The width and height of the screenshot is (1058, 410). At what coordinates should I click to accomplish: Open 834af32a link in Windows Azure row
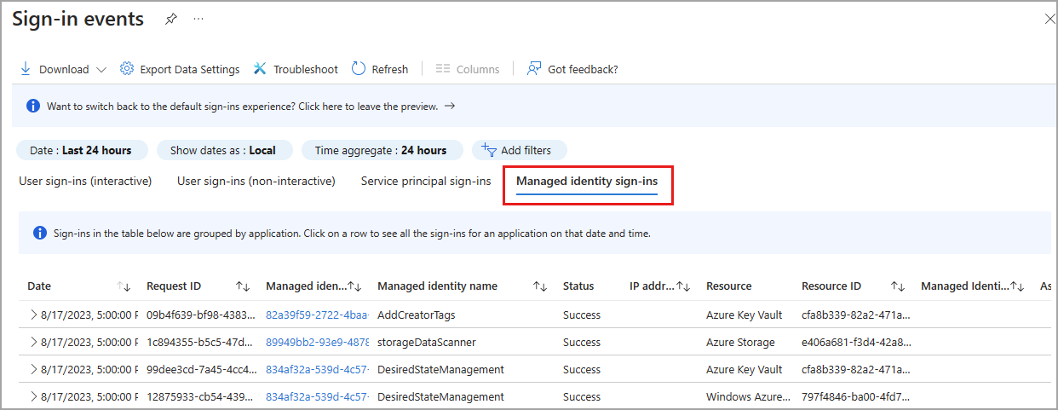(x=317, y=397)
